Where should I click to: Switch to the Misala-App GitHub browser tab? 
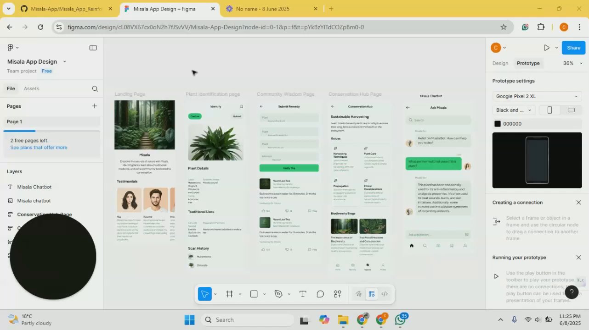click(67, 9)
